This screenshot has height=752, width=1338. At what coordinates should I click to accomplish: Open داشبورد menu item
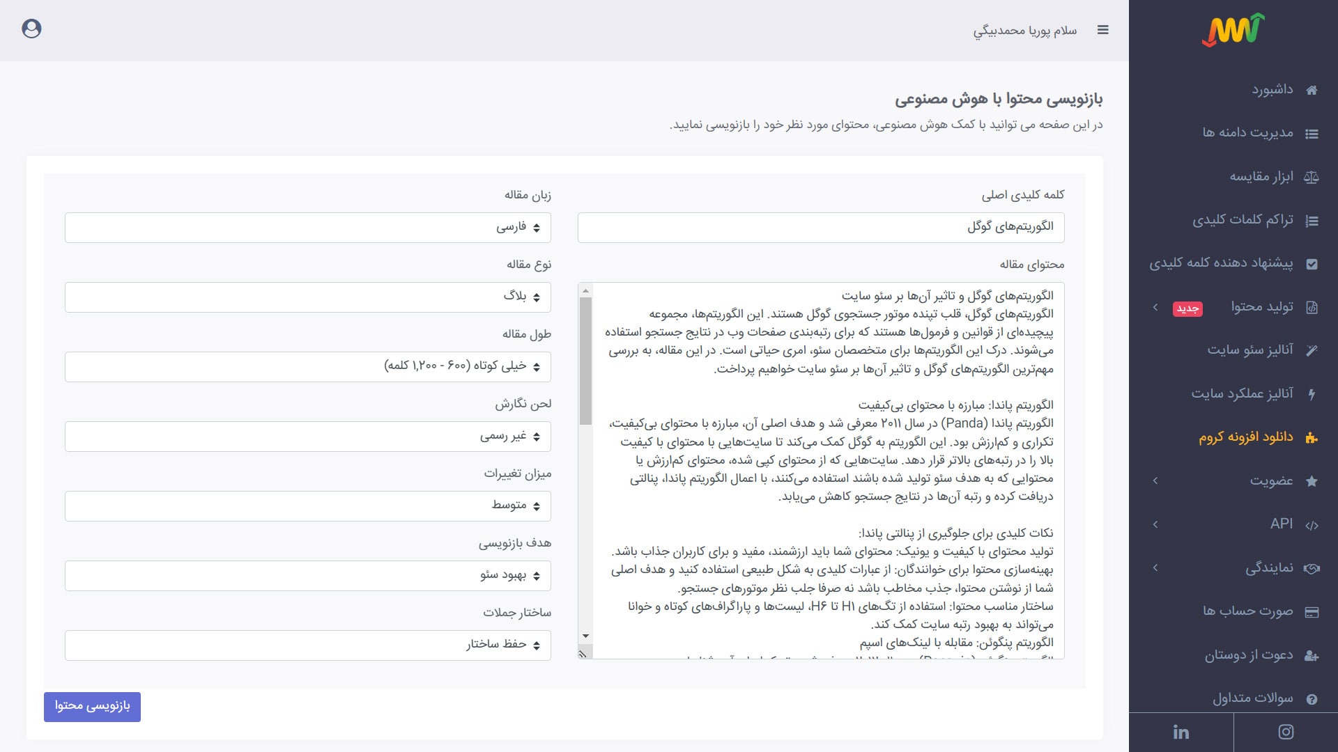(x=1272, y=90)
